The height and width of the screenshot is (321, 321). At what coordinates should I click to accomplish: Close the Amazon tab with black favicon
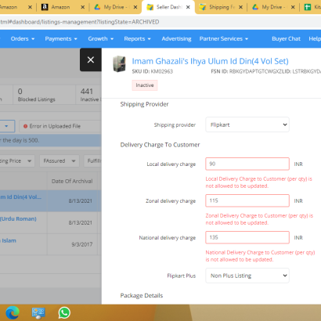[83, 7]
